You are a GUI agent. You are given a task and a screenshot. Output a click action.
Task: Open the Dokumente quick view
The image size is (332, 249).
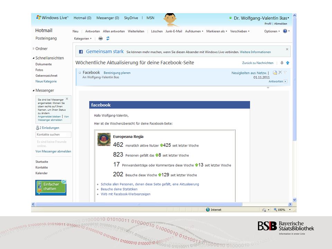pos(44,64)
